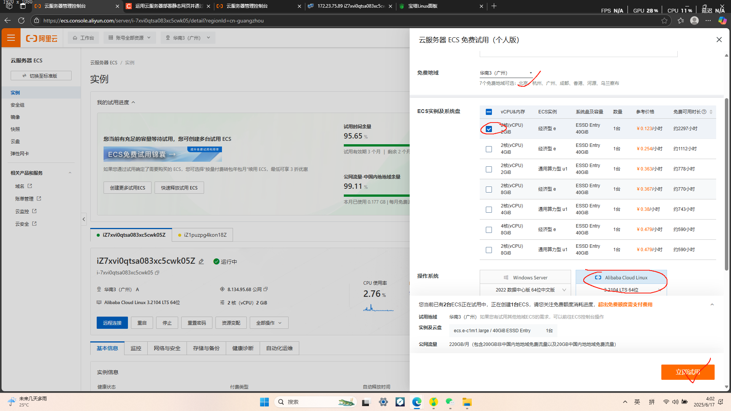Click 切换至标准版 button

41,76
